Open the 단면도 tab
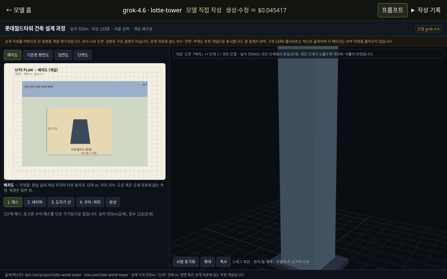The image size is (447, 279). tap(83, 55)
